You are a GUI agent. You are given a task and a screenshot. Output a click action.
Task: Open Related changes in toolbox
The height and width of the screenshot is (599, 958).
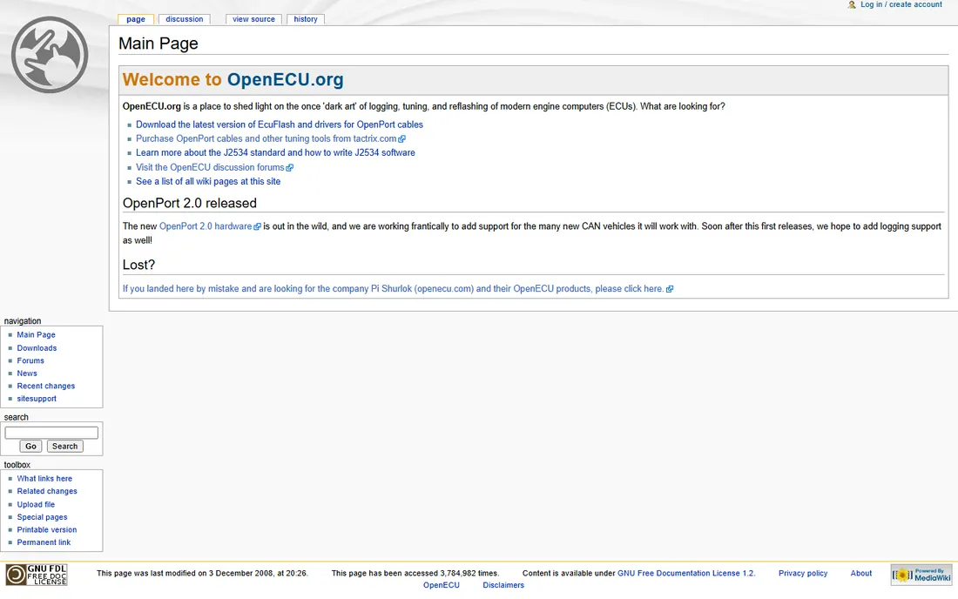click(47, 491)
